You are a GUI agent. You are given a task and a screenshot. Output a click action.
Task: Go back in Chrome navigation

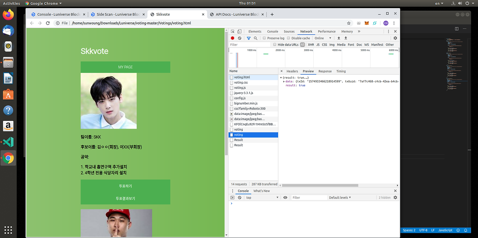pyautogui.click(x=32, y=23)
